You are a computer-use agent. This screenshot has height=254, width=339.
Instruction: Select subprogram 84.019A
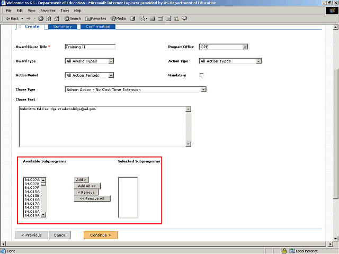coord(32,215)
